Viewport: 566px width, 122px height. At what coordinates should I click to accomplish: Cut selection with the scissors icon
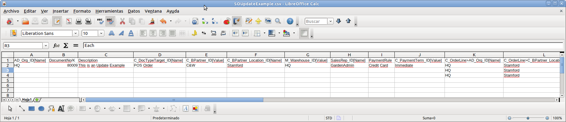pyautogui.click(x=122, y=21)
